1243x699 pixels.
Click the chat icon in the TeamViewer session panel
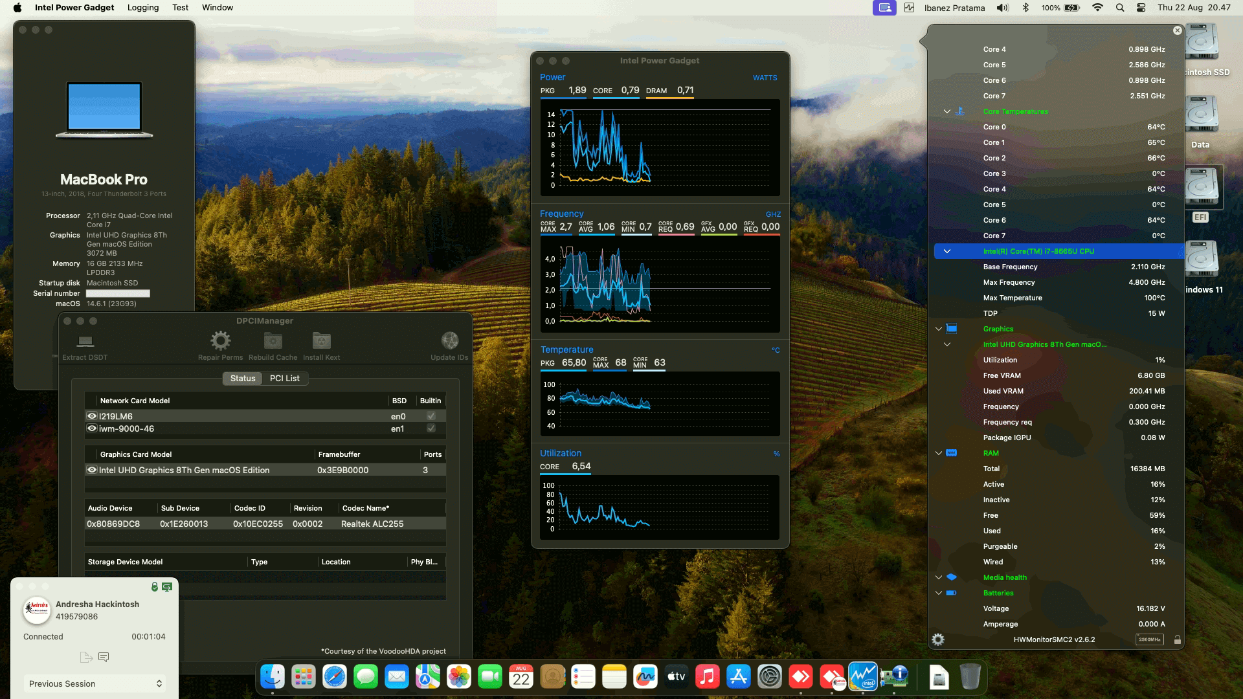[104, 657]
